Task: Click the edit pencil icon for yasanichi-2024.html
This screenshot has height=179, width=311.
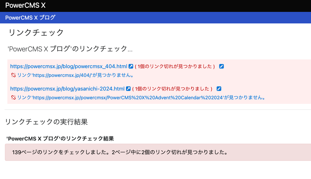Action: pos(219,89)
